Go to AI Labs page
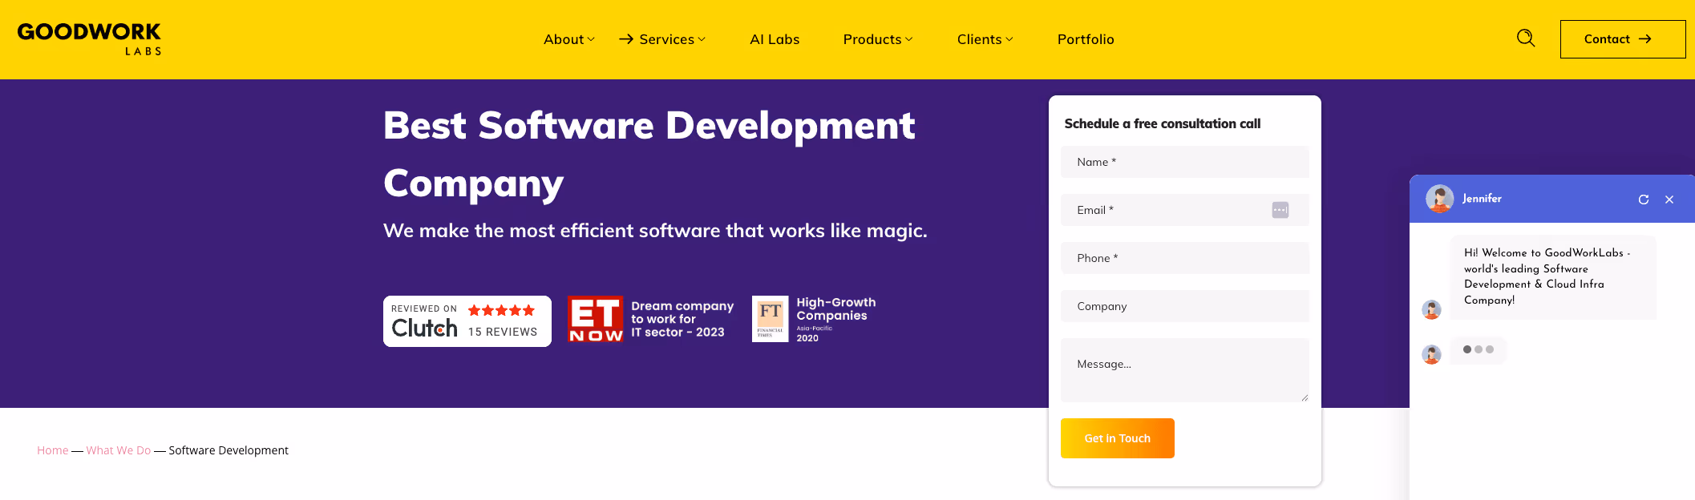Viewport: 1695px width, 500px height. pyautogui.click(x=775, y=39)
